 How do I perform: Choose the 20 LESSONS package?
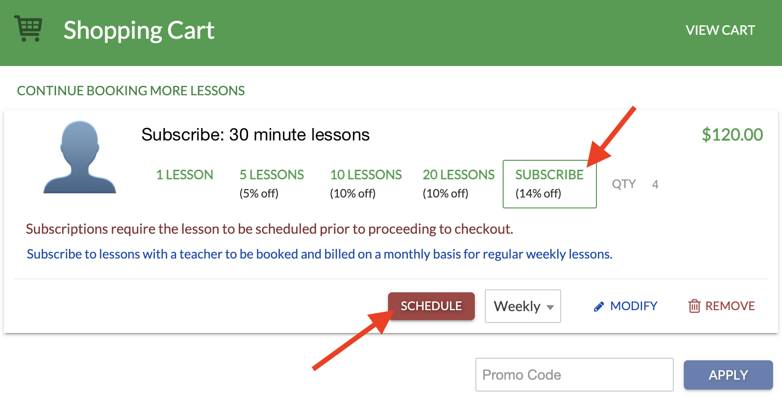point(458,184)
